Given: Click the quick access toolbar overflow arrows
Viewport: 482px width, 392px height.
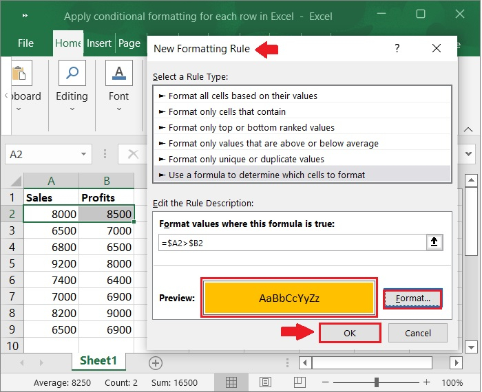Looking at the screenshot, I should pos(25,15).
